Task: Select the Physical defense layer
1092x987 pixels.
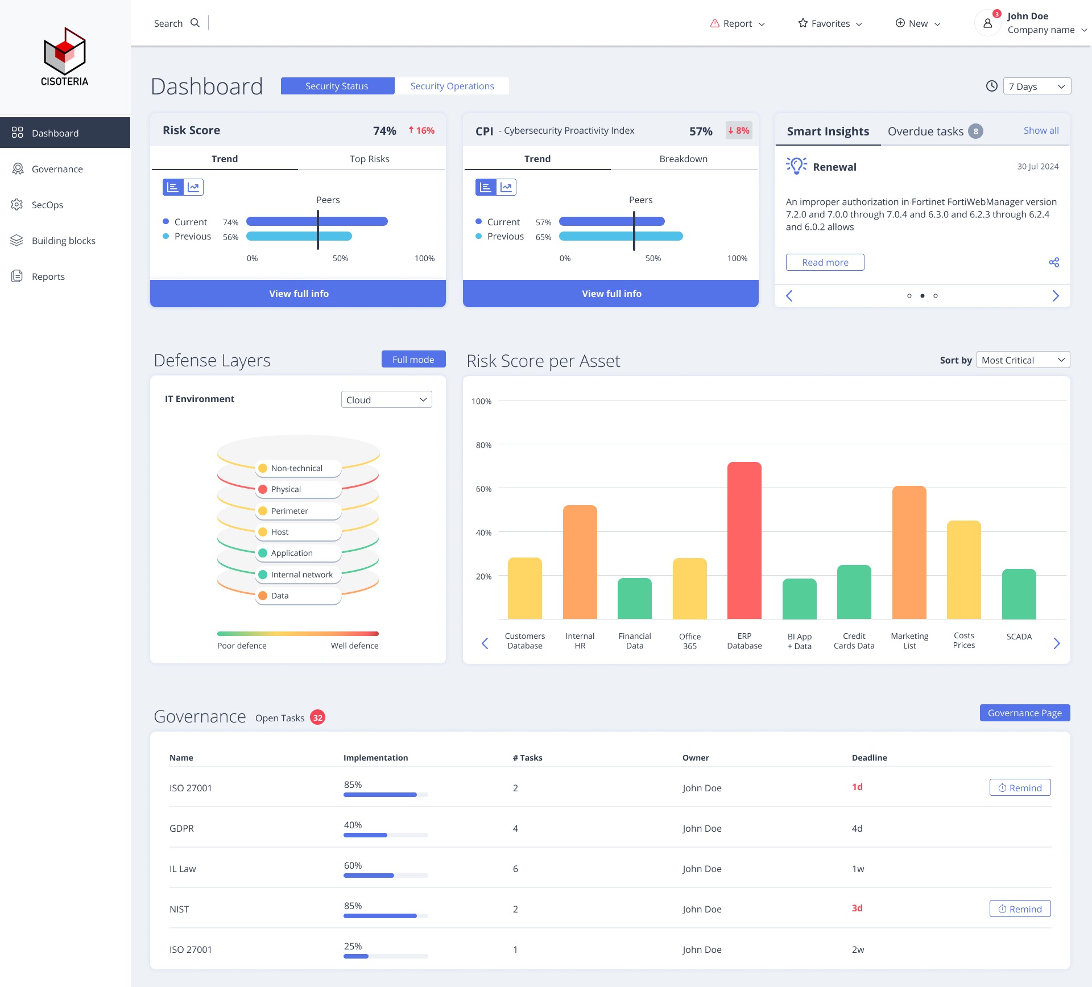Action: tap(298, 489)
